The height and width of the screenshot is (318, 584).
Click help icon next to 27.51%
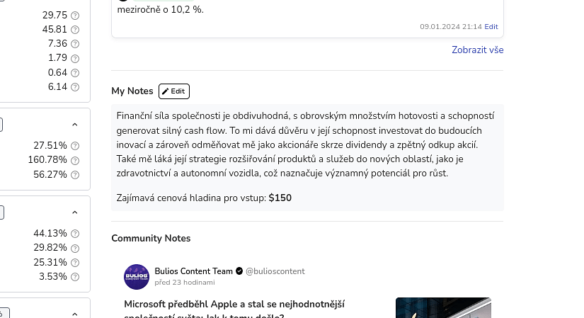tap(75, 146)
